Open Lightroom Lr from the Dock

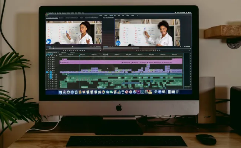coord(142,92)
